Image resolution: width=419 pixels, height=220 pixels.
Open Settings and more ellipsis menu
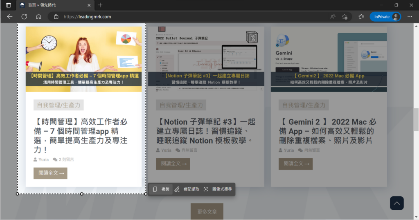click(x=410, y=16)
